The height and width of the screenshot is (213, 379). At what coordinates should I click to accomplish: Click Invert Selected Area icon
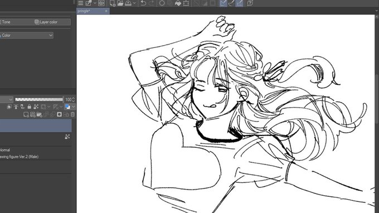coord(205,3)
